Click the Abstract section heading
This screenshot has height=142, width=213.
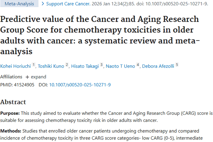point(13,102)
